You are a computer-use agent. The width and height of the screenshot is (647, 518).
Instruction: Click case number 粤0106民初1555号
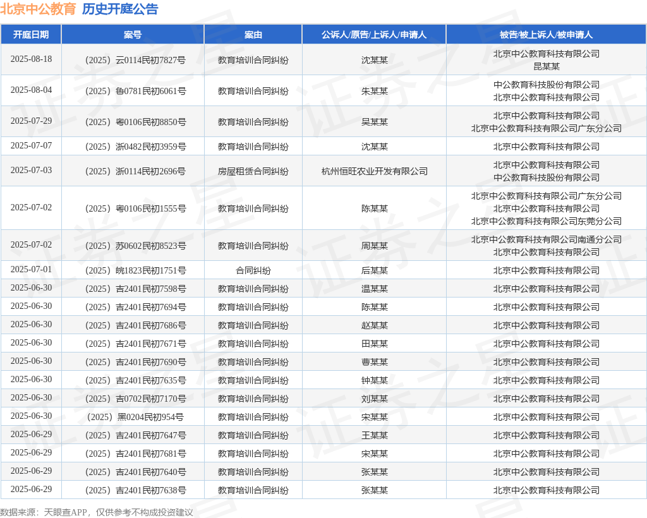(x=135, y=208)
